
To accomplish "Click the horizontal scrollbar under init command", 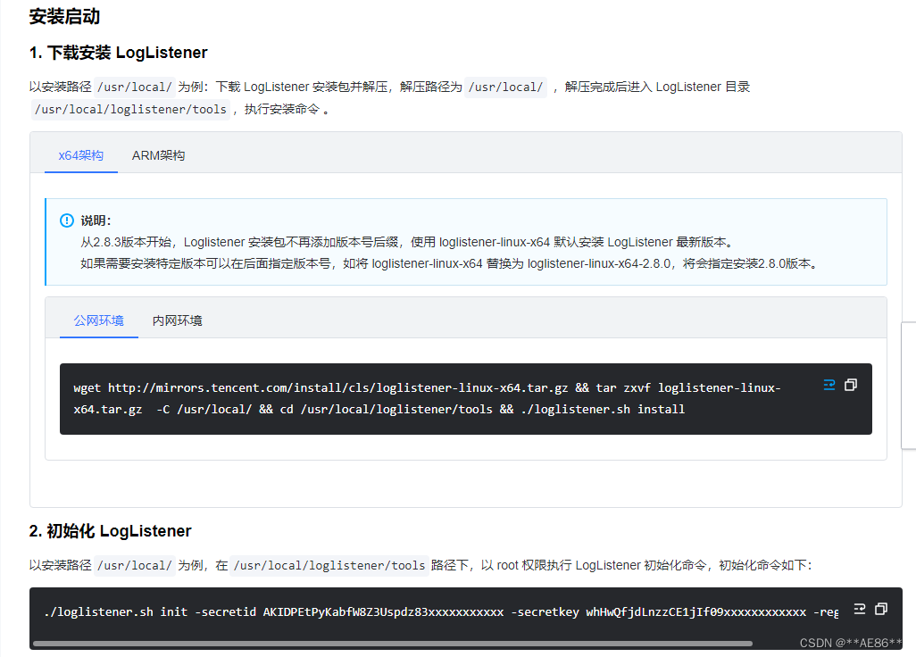I will [x=393, y=644].
